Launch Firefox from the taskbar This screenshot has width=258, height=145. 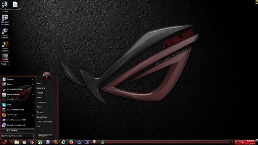pos(71,142)
